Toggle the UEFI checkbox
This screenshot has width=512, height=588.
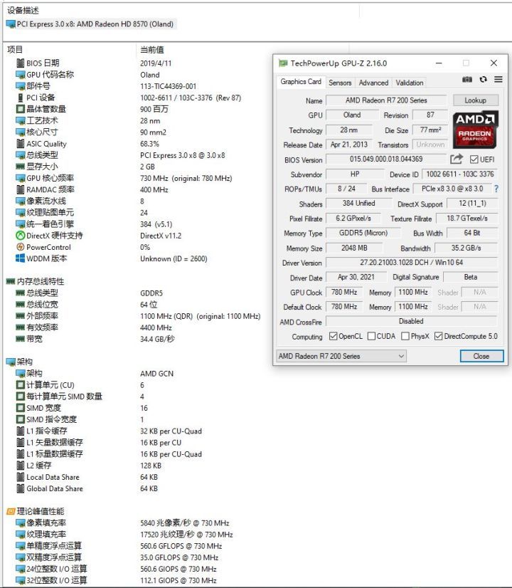coord(474,159)
